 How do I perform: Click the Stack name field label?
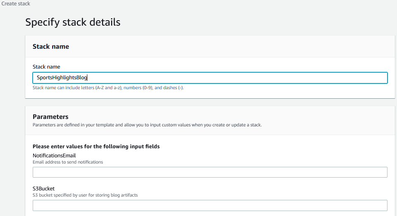(46, 66)
